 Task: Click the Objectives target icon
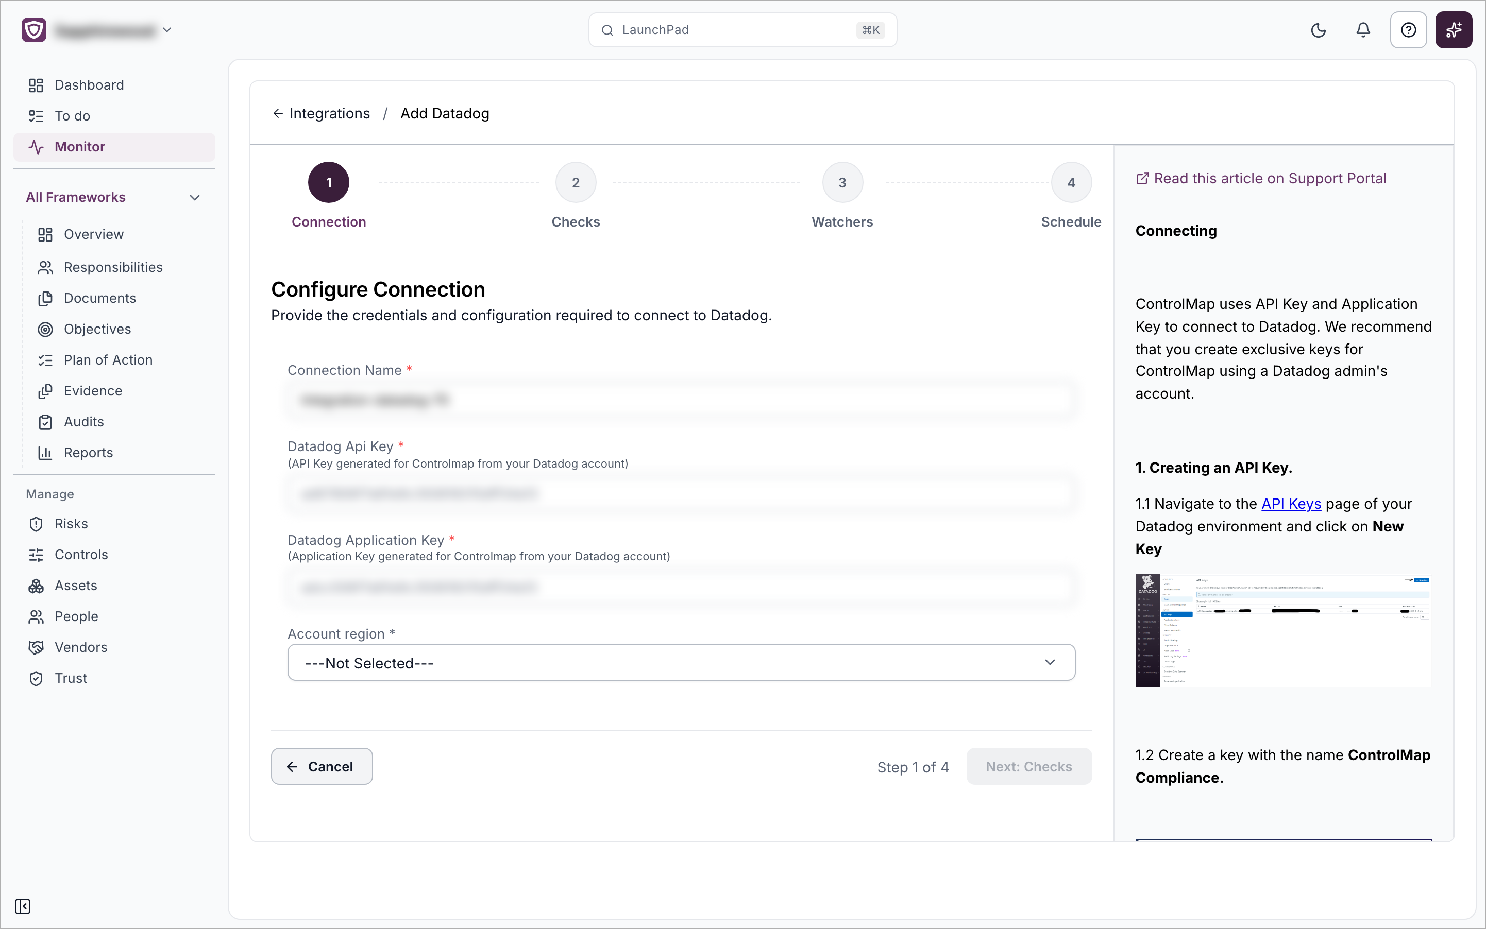(45, 330)
